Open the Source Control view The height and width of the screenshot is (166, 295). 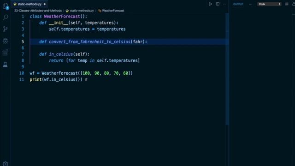point(6,29)
